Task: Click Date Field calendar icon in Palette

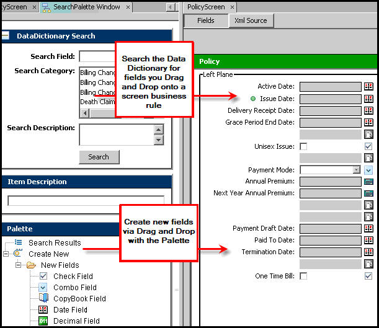Action: (43, 309)
